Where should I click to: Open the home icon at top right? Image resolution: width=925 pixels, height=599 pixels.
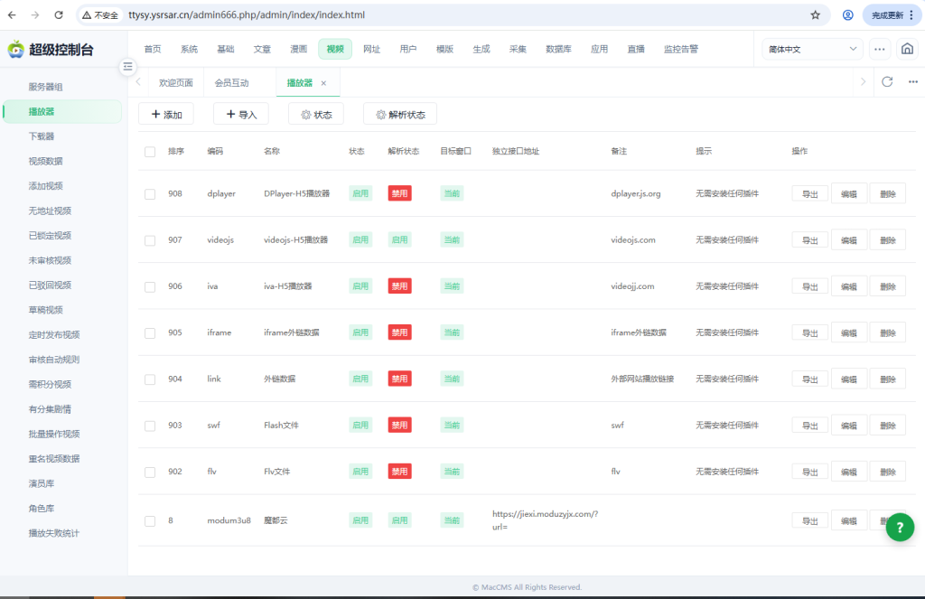pyautogui.click(x=907, y=49)
